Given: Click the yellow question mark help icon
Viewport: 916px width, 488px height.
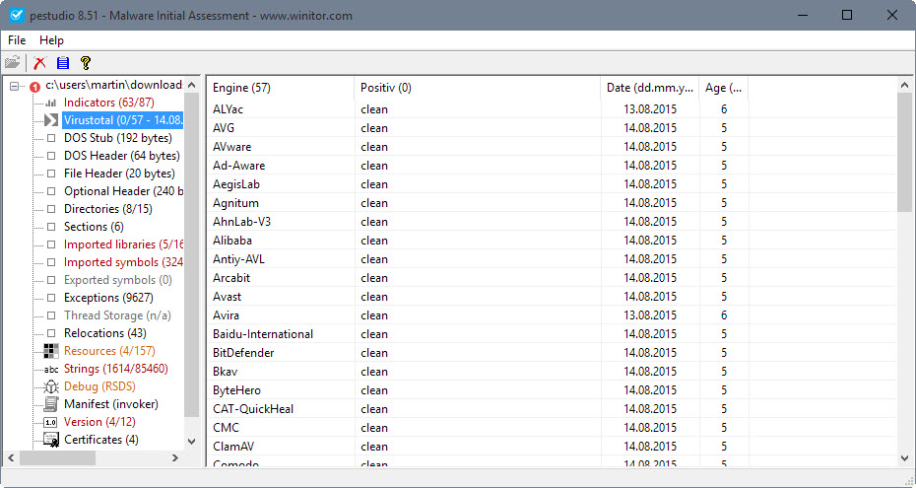Looking at the screenshot, I should coord(86,62).
